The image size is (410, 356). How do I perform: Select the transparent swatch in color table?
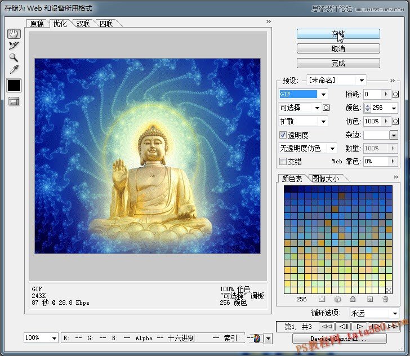[389, 290]
